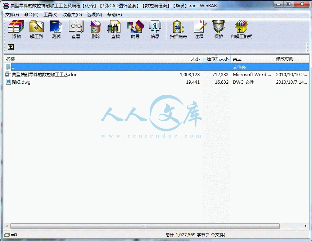Image resolution: width=312 pixels, height=241 pixels.
Task: Open the Favorites (收藏夹) menu
Action: [72, 15]
